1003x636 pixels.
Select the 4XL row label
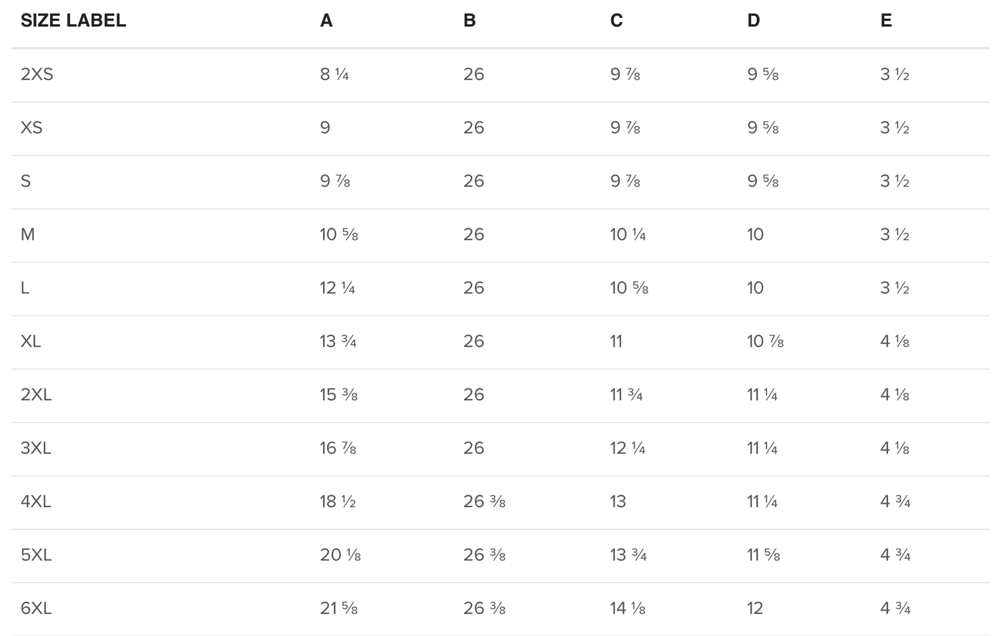pos(36,502)
